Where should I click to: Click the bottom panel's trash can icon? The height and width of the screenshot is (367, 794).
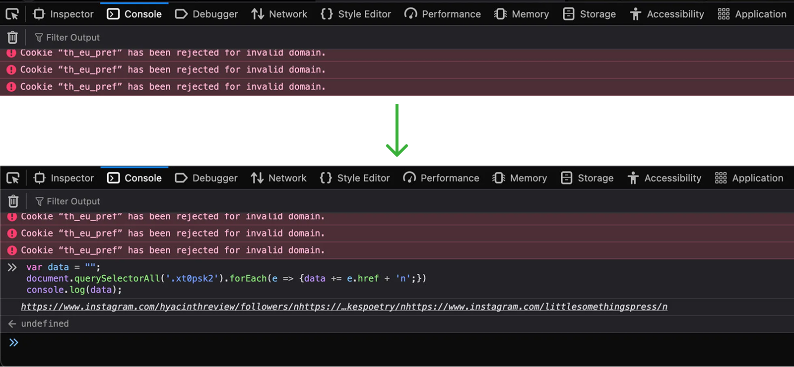tap(13, 201)
